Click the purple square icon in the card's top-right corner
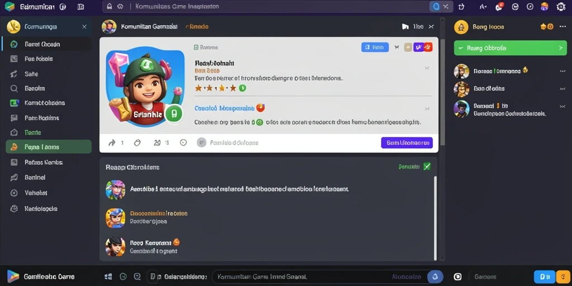Image resolution: width=572 pixels, height=286 pixels. coord(419,47)
